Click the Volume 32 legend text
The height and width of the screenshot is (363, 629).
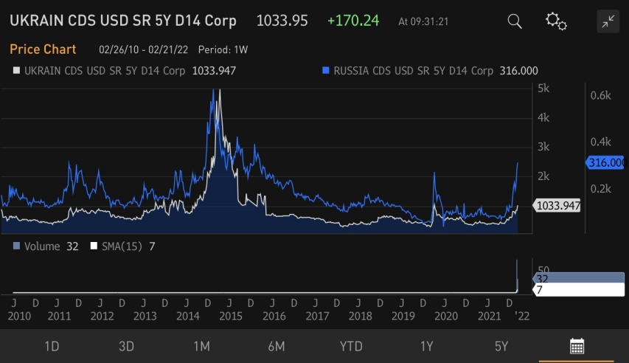coord(51,246)
